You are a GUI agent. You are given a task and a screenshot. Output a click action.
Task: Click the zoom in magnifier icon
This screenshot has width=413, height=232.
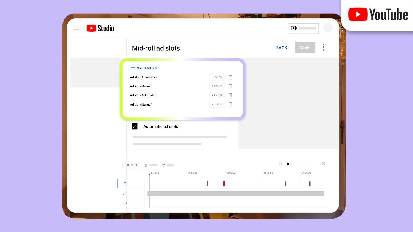click(x=324, y=164)
